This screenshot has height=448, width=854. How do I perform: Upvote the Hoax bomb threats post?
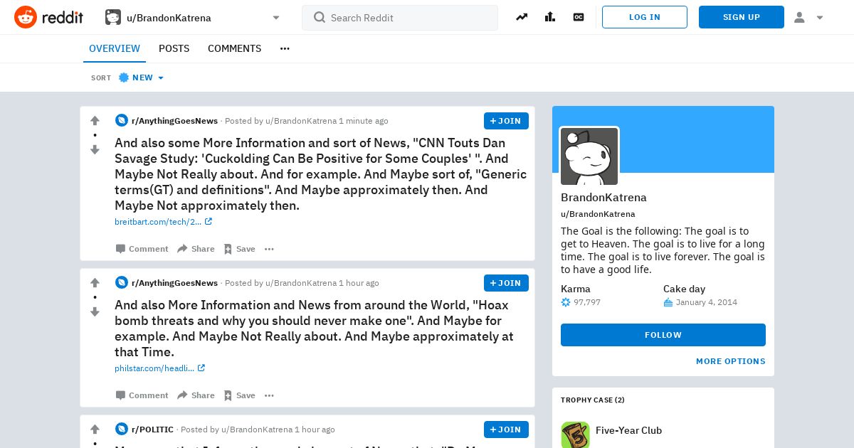click(x=95, y=283)
